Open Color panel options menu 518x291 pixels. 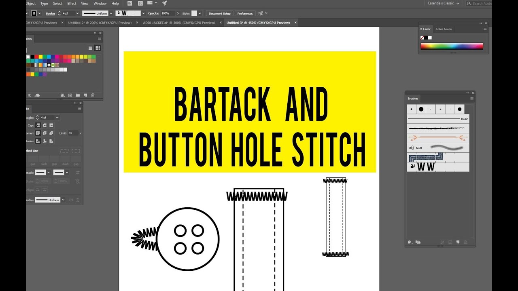coord(485,29)
